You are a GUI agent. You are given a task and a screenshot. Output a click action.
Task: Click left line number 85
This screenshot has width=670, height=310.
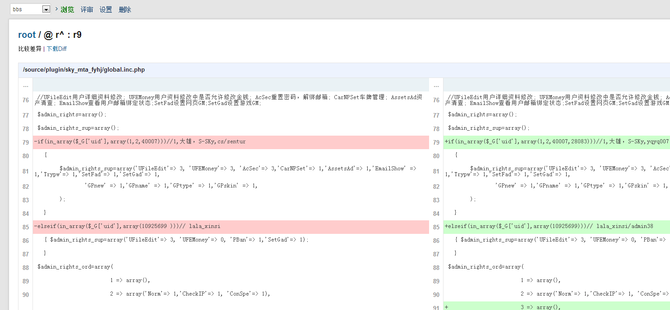click(26, 227)
